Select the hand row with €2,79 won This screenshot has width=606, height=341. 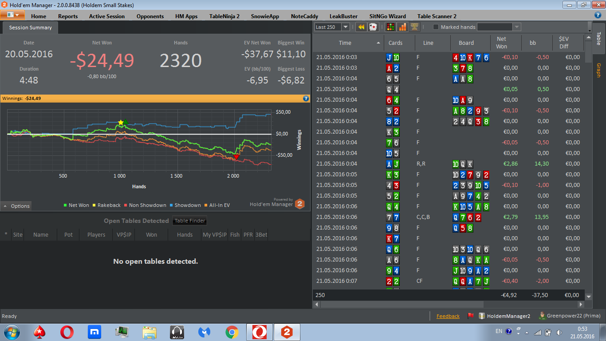(449, 217)
